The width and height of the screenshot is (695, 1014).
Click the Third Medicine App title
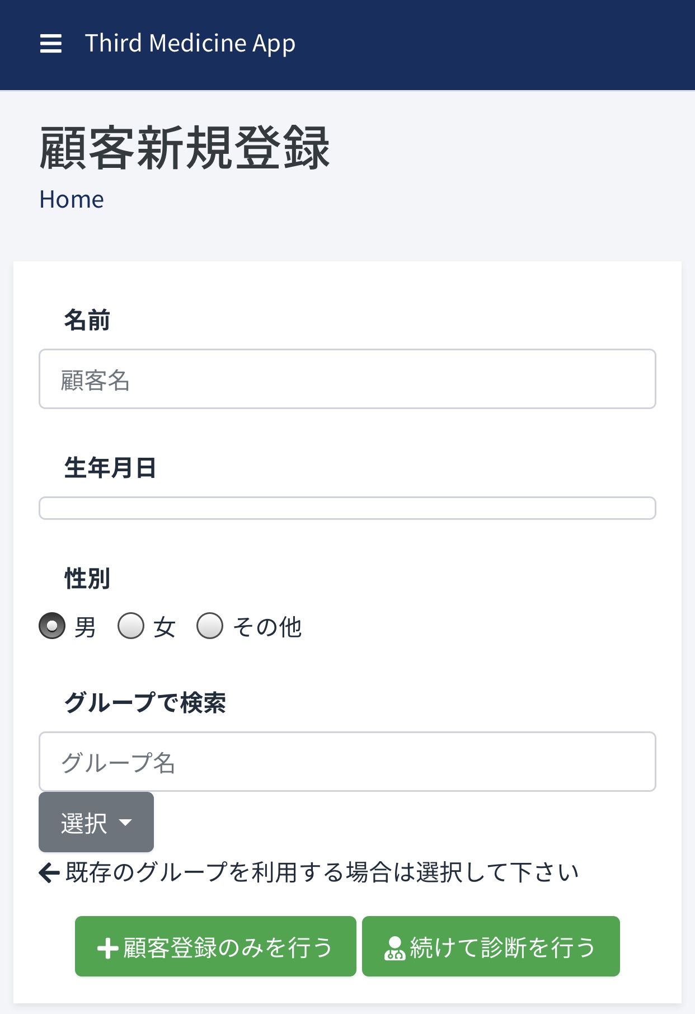coord(190,44)
